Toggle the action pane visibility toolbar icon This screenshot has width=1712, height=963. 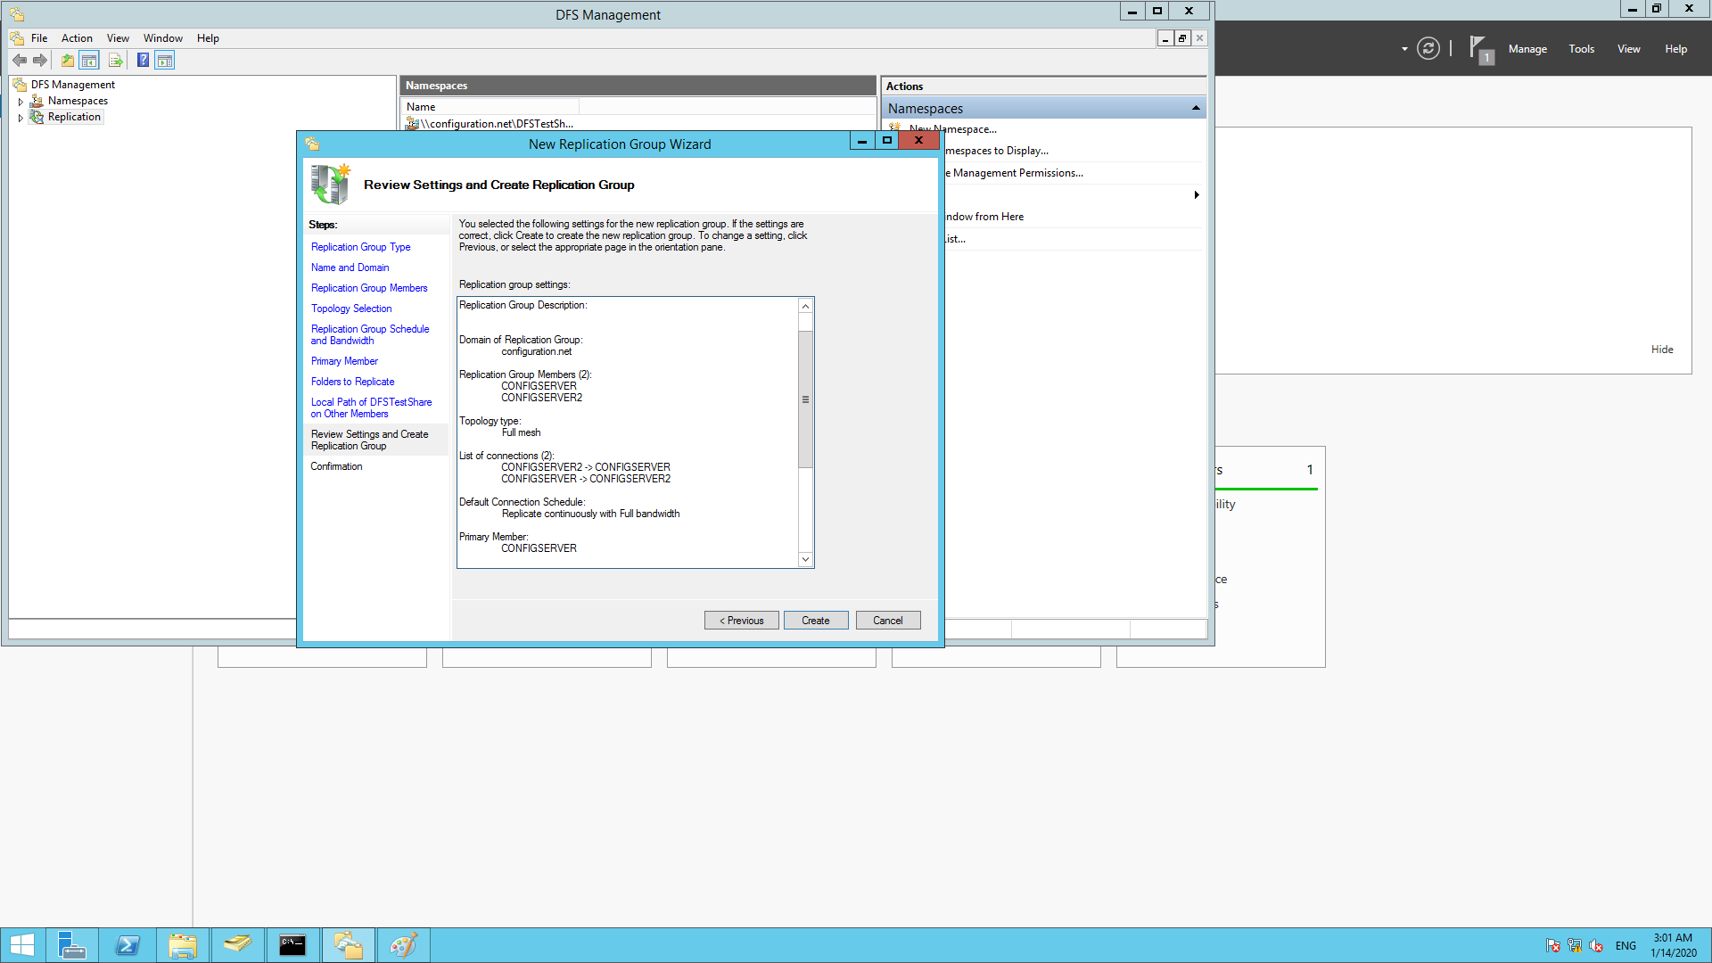click(x=165, y=60)
